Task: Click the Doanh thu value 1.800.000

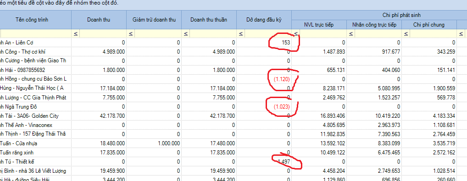Action: point(114,70)
